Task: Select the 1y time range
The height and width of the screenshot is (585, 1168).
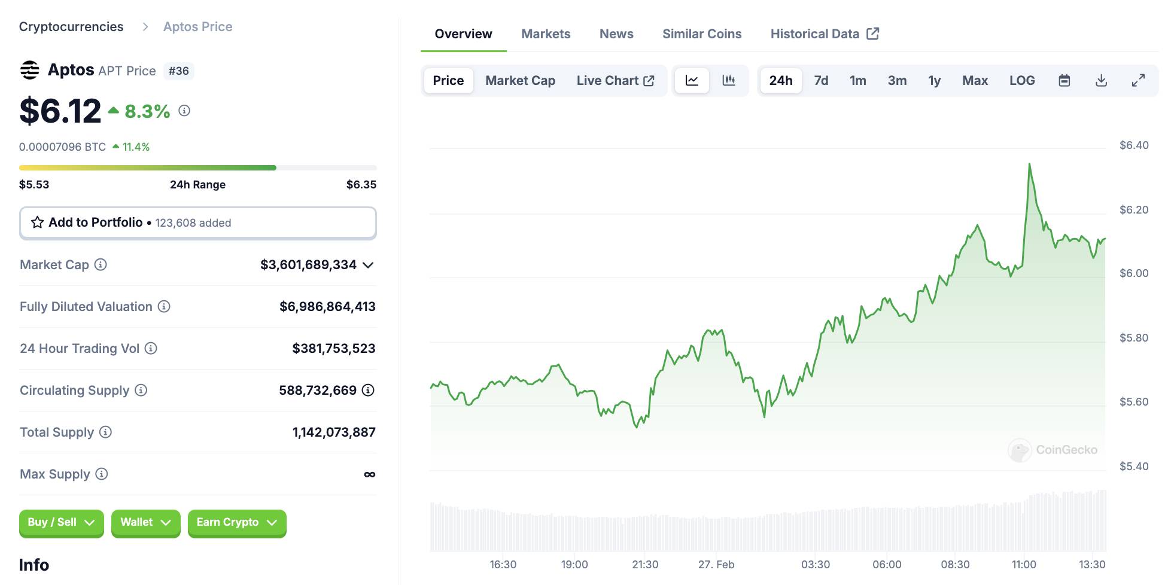Action: click(x=935, y=80)
